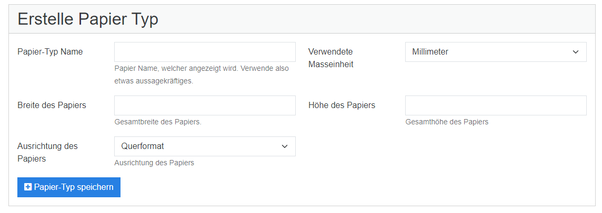Click the plus icon on the save button
The height and width of the screenshot is (213, 602).
coord(28,187)
